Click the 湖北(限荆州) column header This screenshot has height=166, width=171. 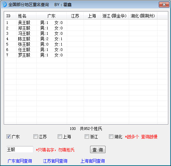(143, 16)
